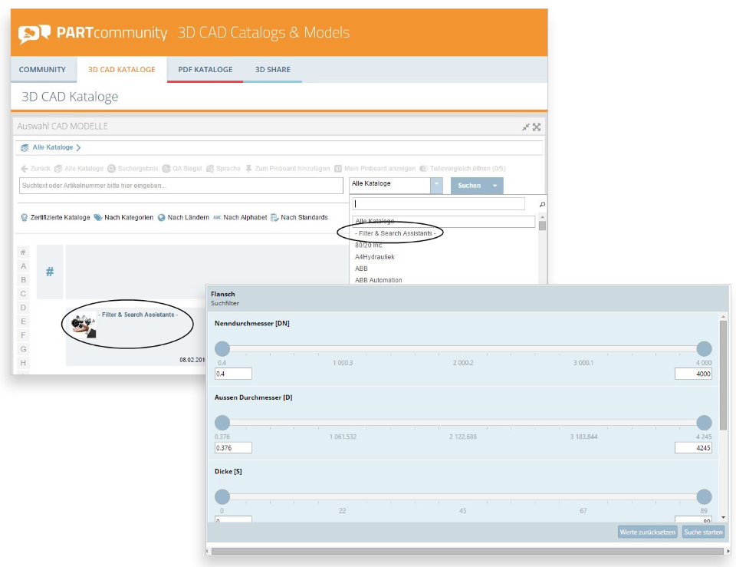Sort catalogs Nach Standards

(x=299, y=217)
